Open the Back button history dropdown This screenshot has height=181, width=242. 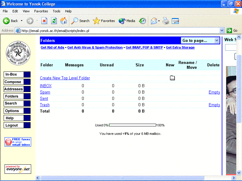pyautogui.click(x=21, y=21)
